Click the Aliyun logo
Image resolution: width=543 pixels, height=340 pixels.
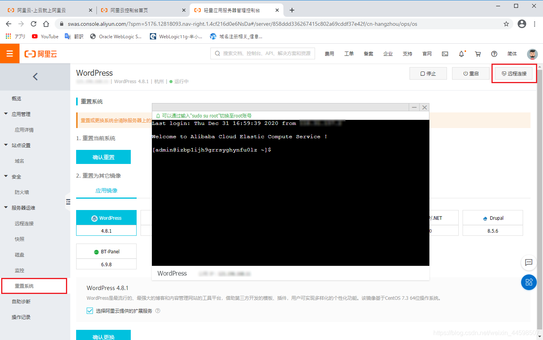(41, 54)
